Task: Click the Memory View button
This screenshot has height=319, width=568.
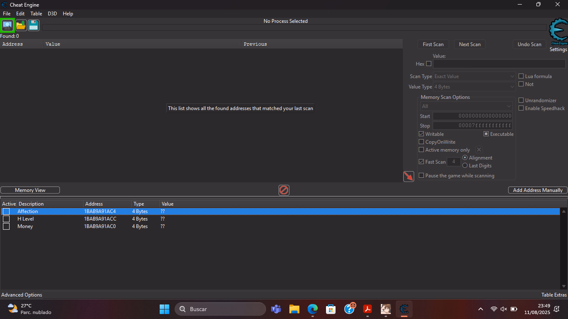Action: (30, 190)
